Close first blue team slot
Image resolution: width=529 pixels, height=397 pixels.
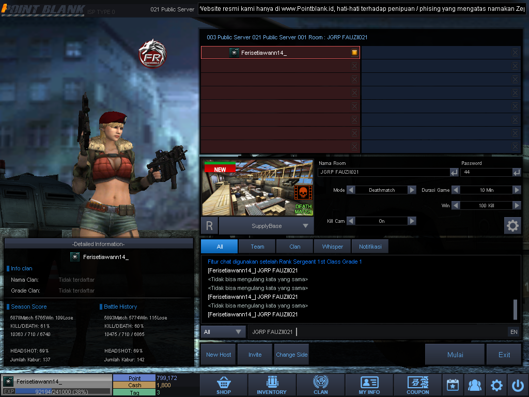(515, 52)
